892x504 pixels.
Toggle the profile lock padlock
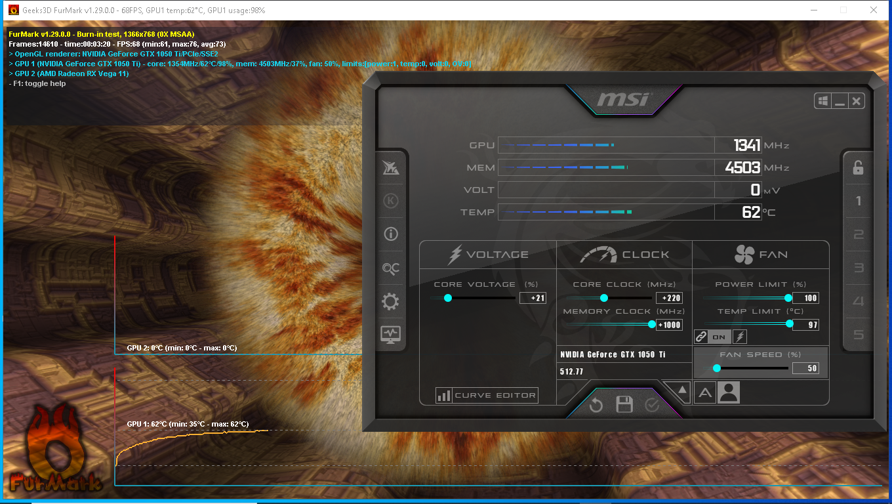click(858, 167)
